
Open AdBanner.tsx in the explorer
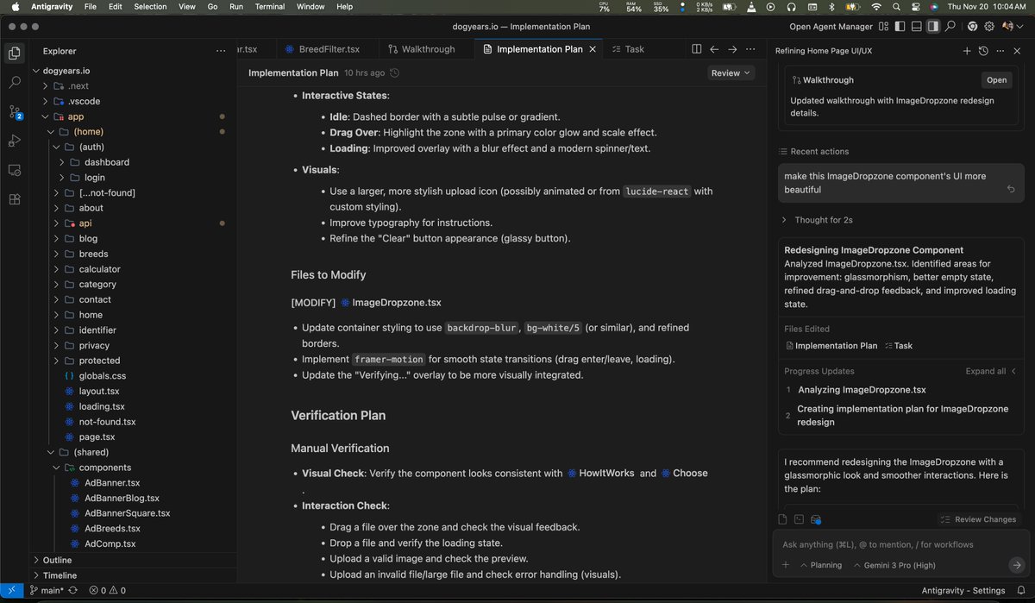tap(111, 483)
